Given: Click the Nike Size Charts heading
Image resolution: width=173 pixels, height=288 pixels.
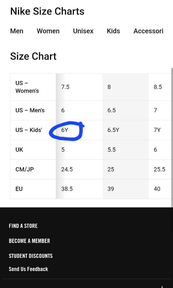Looking at the screenshot, I should [47, 11].
